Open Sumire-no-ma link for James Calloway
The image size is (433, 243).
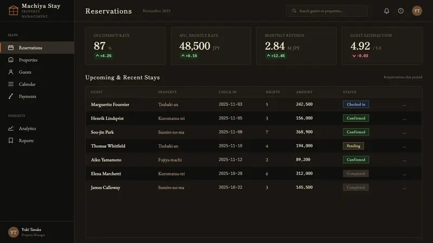[171, 187]
